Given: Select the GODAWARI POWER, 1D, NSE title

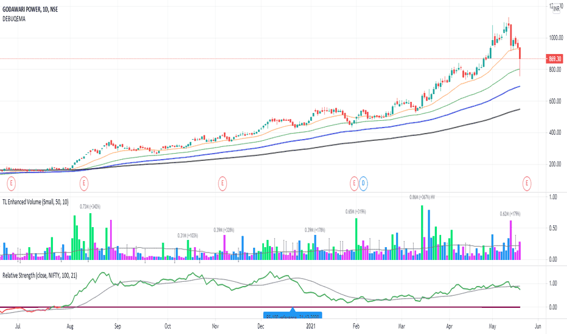Looking at the screenshot, I should [x=30, y=9].
